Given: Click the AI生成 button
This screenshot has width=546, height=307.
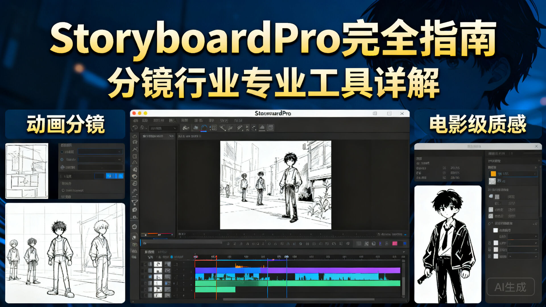Looking at the screenshot, I should pos(511,287).
